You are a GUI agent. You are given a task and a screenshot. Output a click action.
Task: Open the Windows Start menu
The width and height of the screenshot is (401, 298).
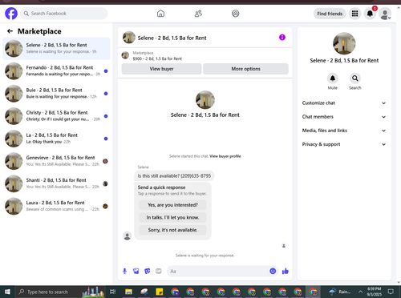point(7,292)
